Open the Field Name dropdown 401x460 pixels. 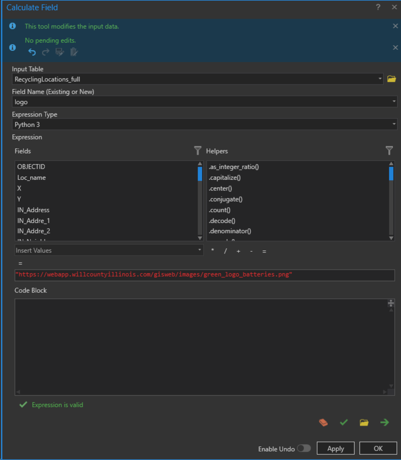394,102
